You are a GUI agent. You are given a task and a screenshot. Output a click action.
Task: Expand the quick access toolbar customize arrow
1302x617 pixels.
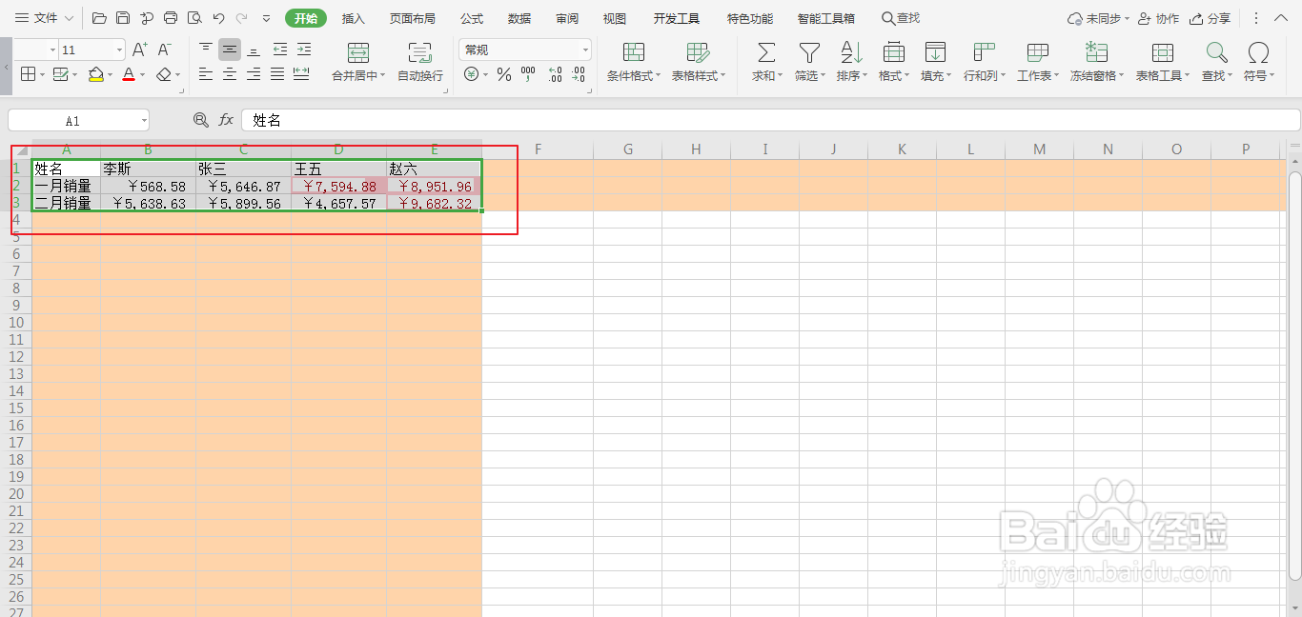tap(266, 18)
